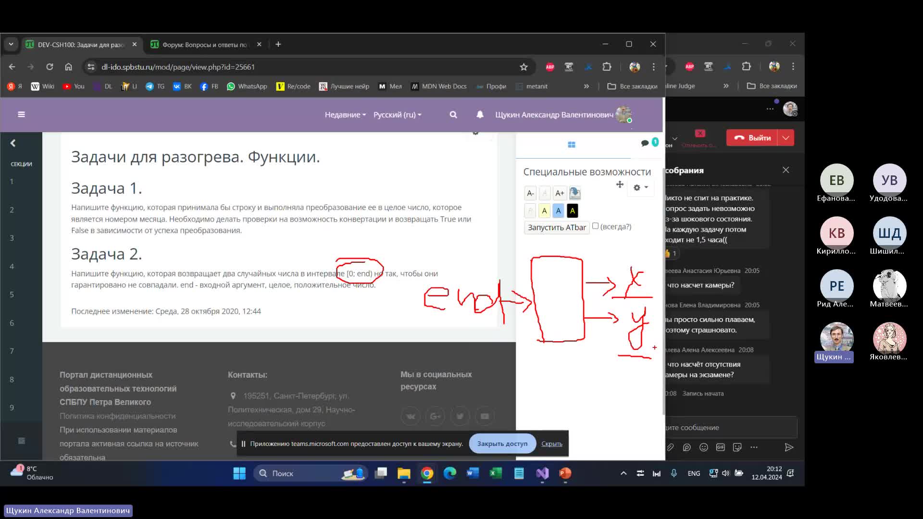923x519 pixels.
Task: Select the blue background color scheme
Action: (558, 210)
